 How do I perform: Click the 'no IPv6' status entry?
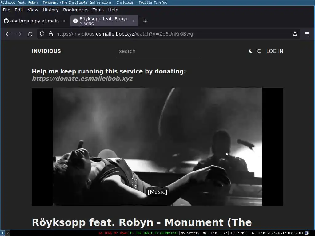coord(105,233)
